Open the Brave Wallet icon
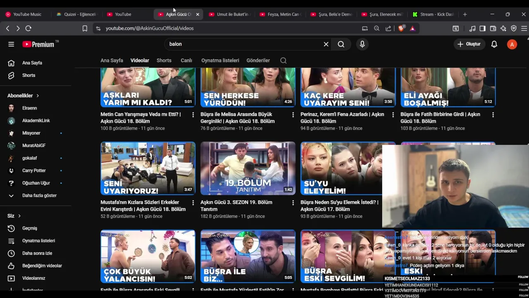 [493, 28]
